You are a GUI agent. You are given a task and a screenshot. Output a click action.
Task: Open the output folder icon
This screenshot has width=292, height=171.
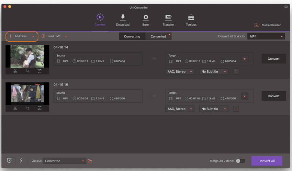click(x=90, y=161)
